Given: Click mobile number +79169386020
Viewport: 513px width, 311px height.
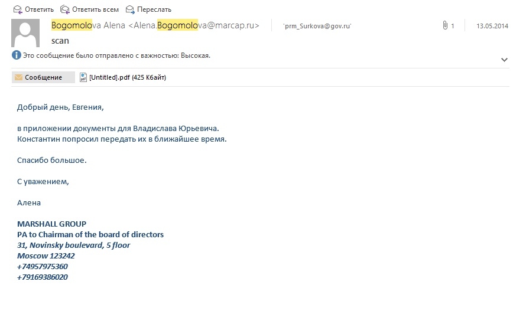Looking at the screenshot, I should [x=43, y=277].
